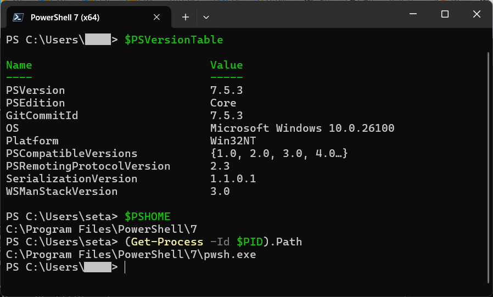Image resolution: width=493 pixels, height=297 pixels.
Task: Close the terminal window
Action: coord(477,14)
